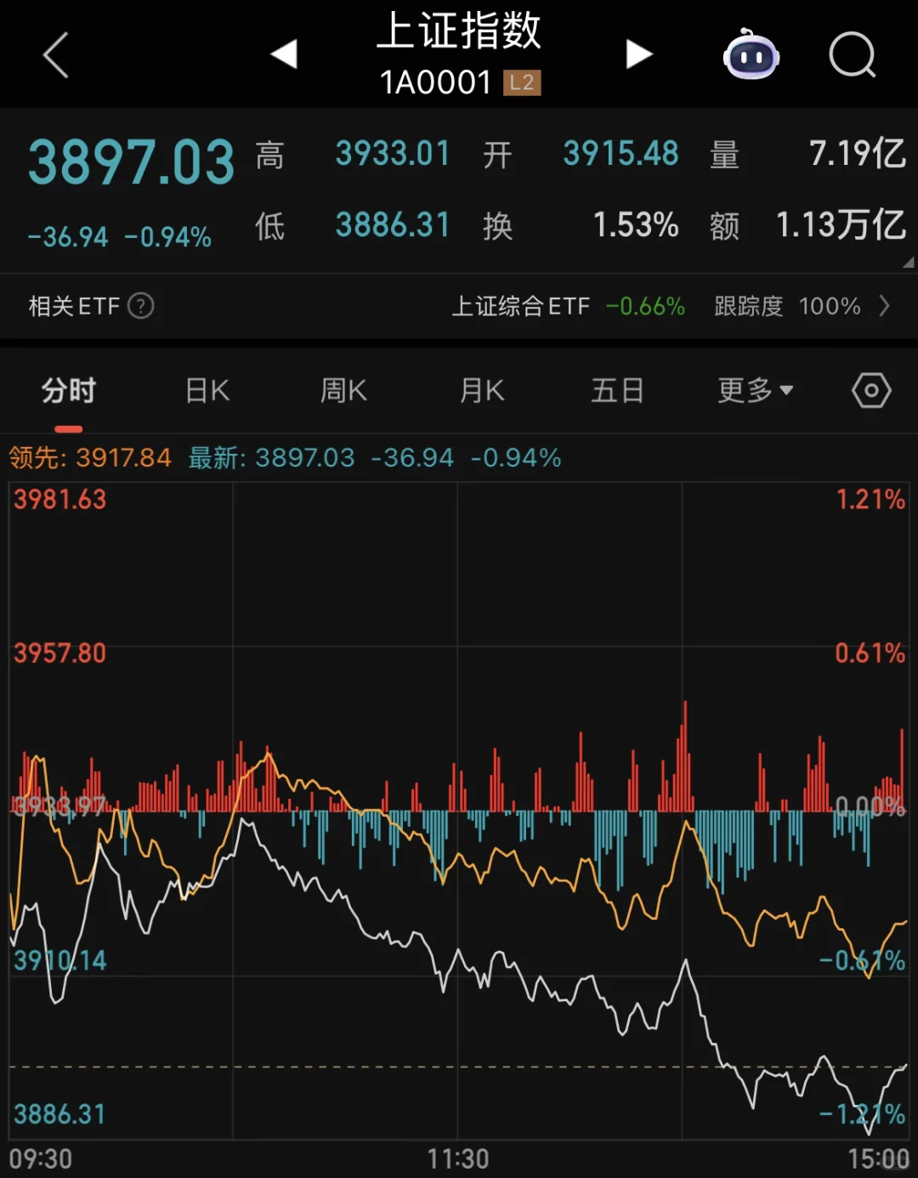Tap the title 上证指数 header

[459, 32]
